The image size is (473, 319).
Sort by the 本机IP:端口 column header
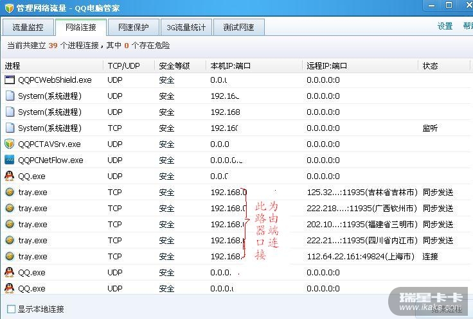pyautogui.click(x=254, y=65)
